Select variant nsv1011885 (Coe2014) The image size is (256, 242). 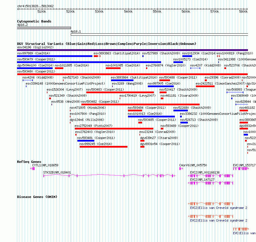pyautogui.click(x=72, y=65)
